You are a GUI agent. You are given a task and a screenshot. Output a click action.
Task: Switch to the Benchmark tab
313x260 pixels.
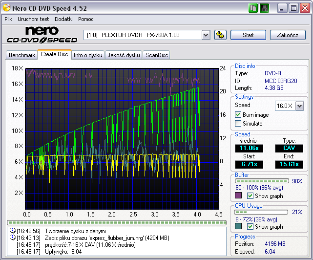(x=22, y=55)
